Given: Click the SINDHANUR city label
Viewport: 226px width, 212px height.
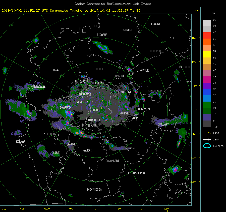Looking at the screenshot, I should tap(155, 91).
